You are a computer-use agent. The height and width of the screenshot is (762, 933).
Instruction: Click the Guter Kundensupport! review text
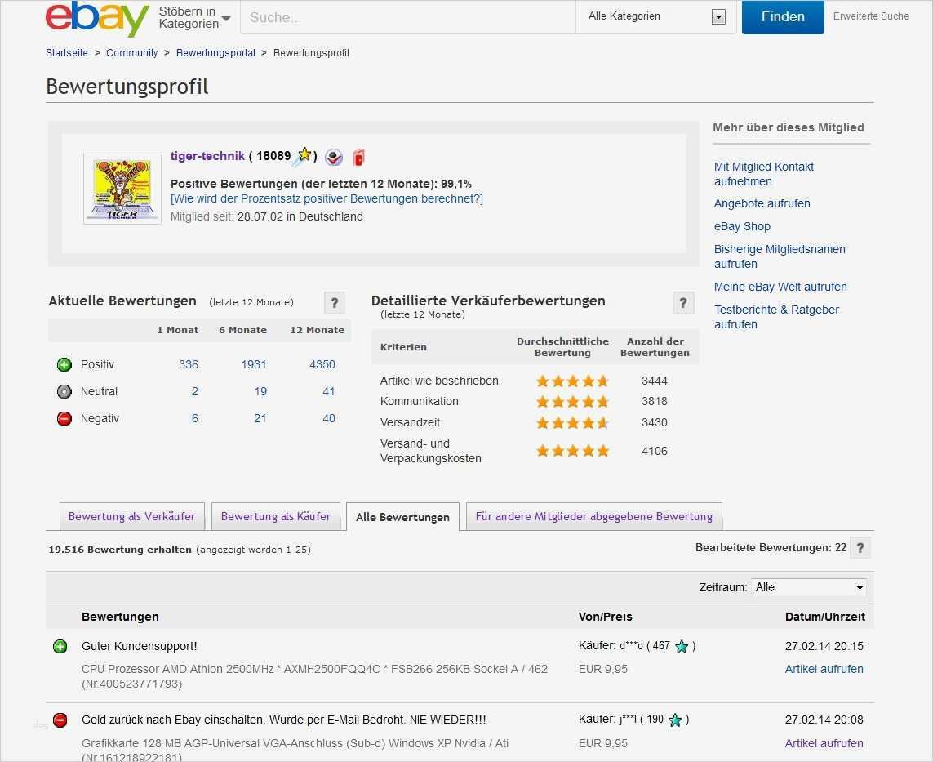pyautogui.click(x=140, y=647)
